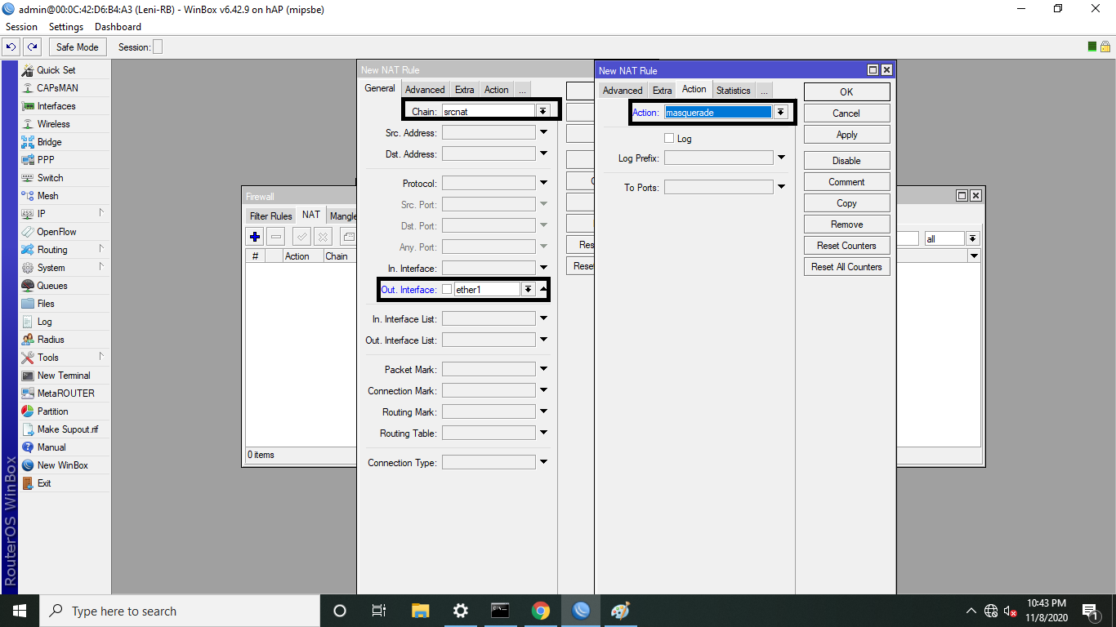Click the Enable checkmark icon in Firewall

click(x=301, y=237)
